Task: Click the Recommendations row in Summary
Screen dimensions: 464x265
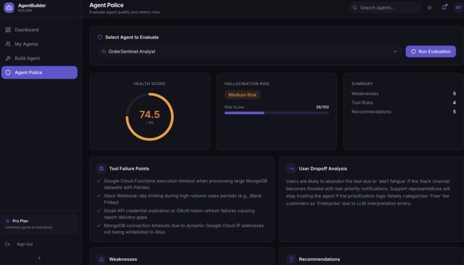Action: pos(404,112)
